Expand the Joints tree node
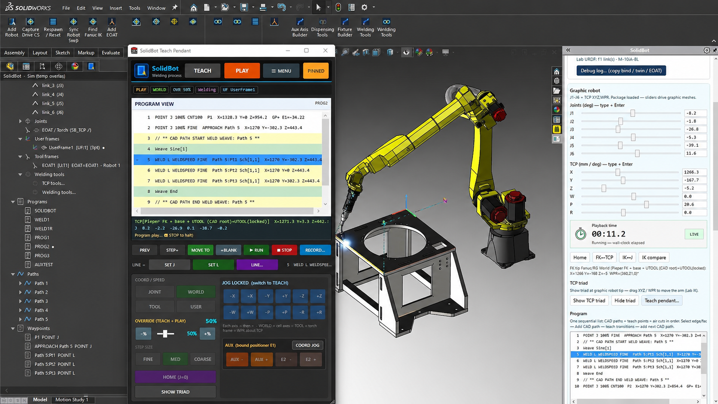This screenshot has width=718, height=404. tap(20, 121)
